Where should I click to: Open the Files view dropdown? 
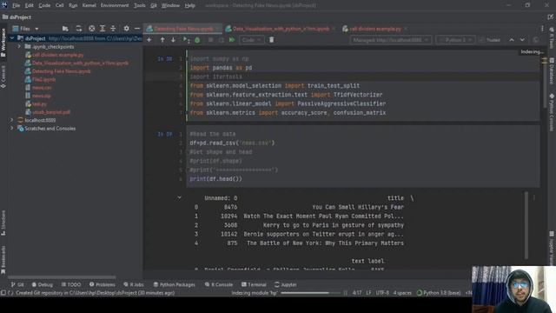tap(25, 29)
